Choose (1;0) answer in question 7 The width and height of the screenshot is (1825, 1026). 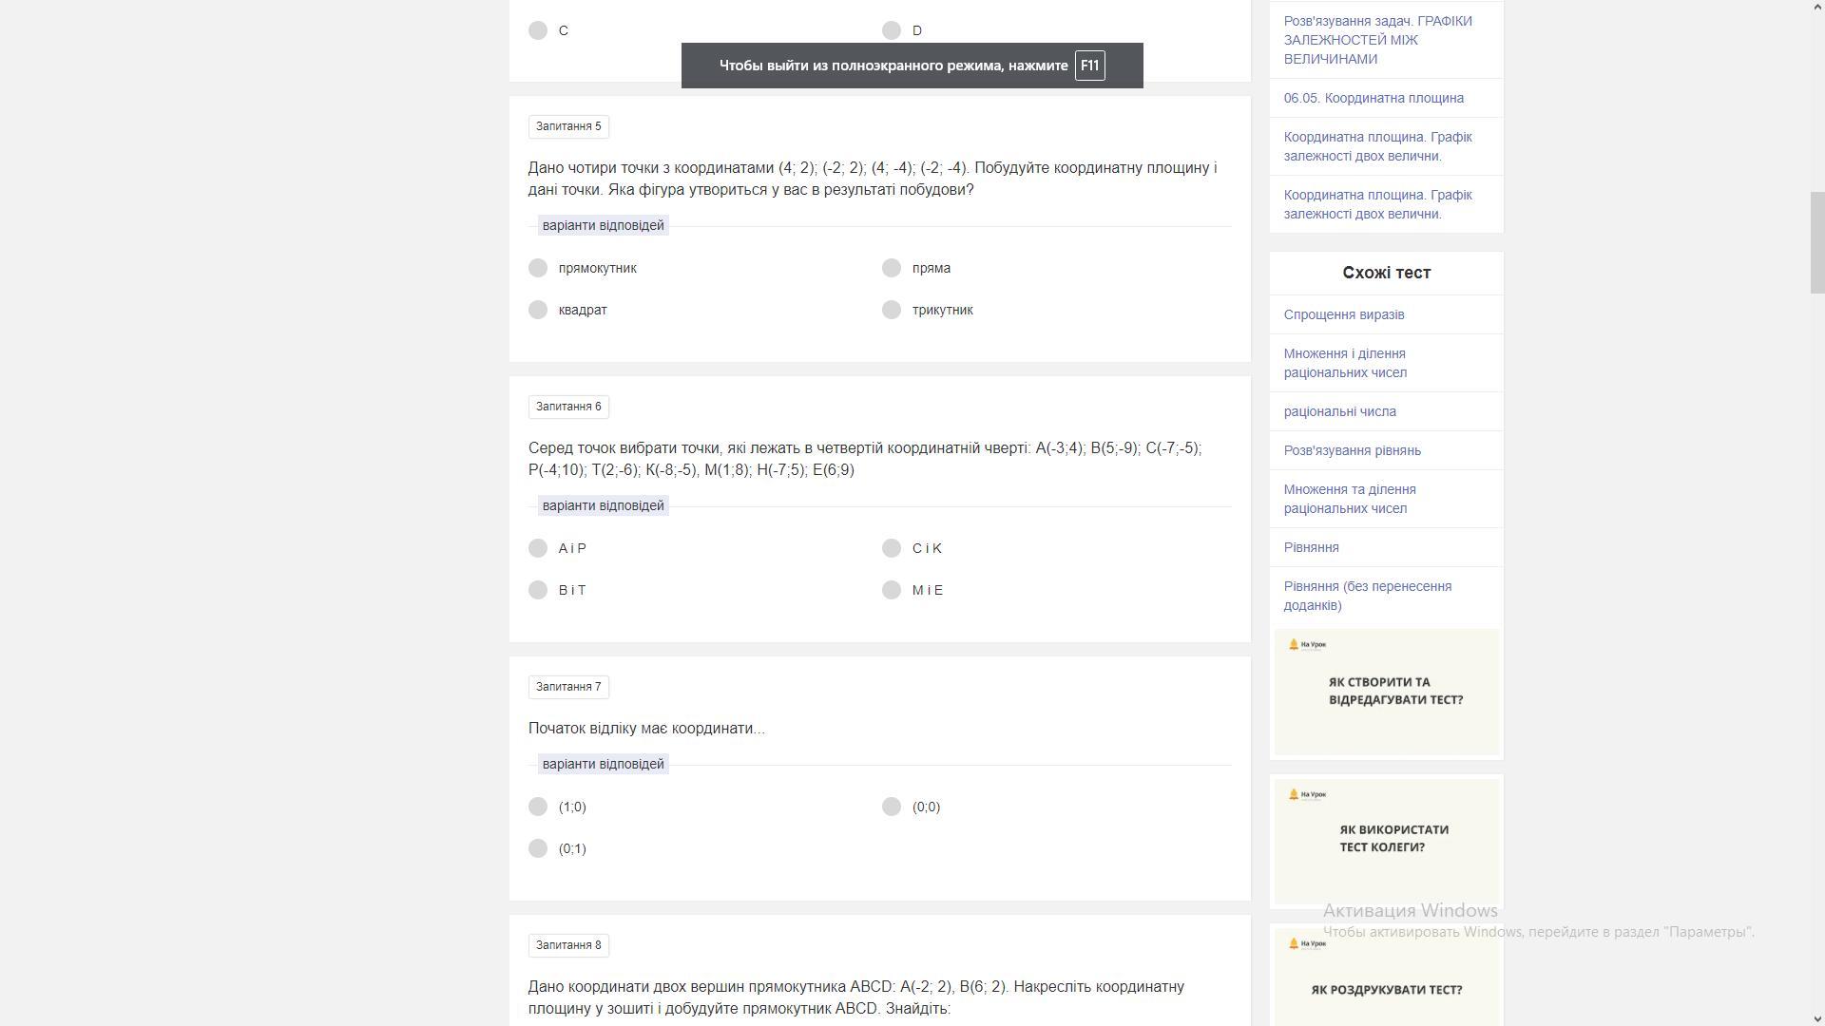(x=538, y=807)
